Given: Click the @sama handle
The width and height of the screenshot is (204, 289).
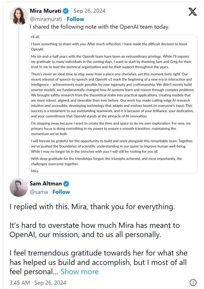Looking at the screenshot, I should click(38, 192).
